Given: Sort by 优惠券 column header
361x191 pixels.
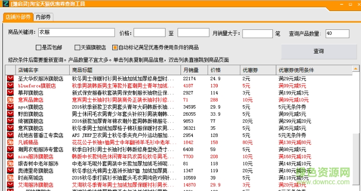Looking at the screenshot, I should [x=258, y=70].
